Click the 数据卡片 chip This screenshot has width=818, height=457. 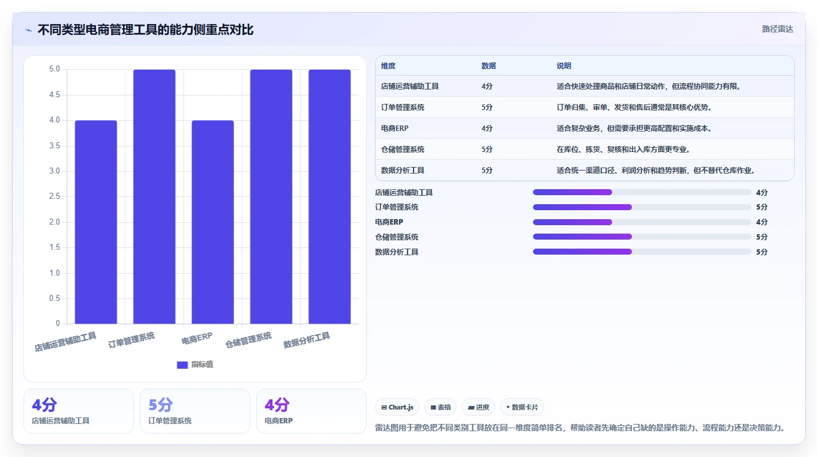click(522, 407)
